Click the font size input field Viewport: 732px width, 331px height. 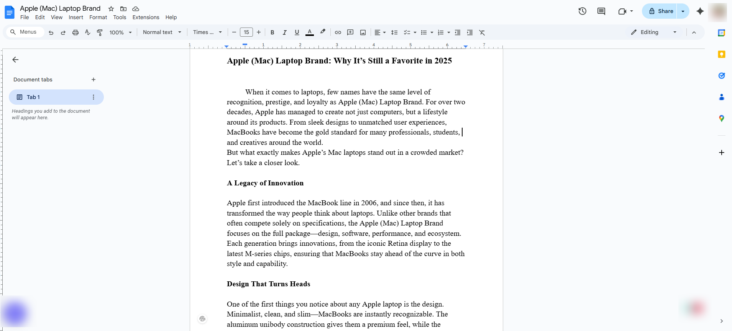tap(246, 32)
